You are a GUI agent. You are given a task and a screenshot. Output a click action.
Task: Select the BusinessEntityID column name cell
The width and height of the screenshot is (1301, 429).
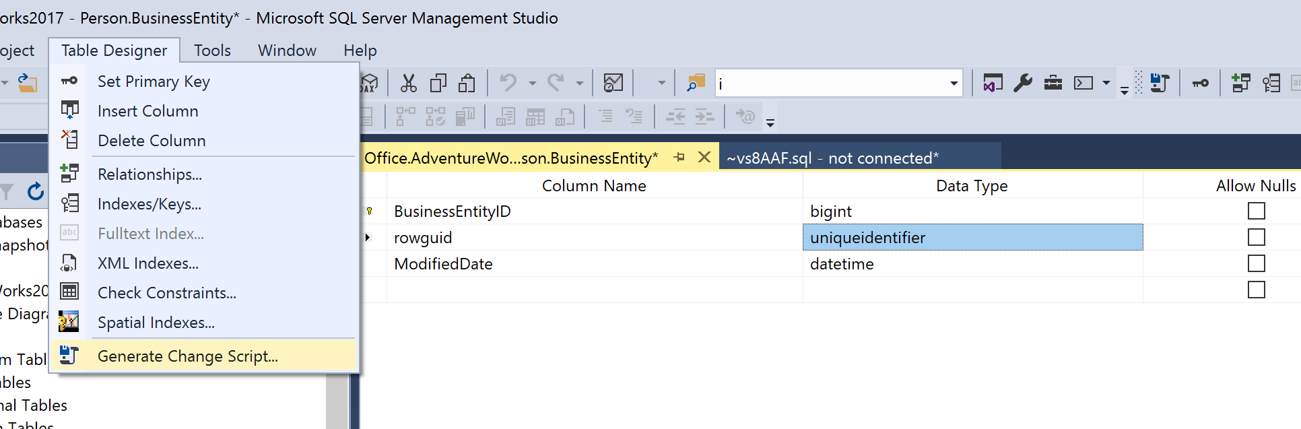(x=595, y=211)
